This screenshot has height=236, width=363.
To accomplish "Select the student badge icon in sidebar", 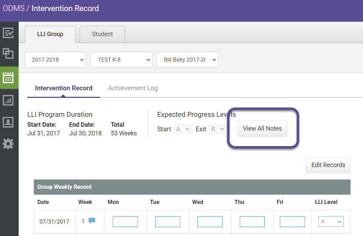I will [8, 122].
